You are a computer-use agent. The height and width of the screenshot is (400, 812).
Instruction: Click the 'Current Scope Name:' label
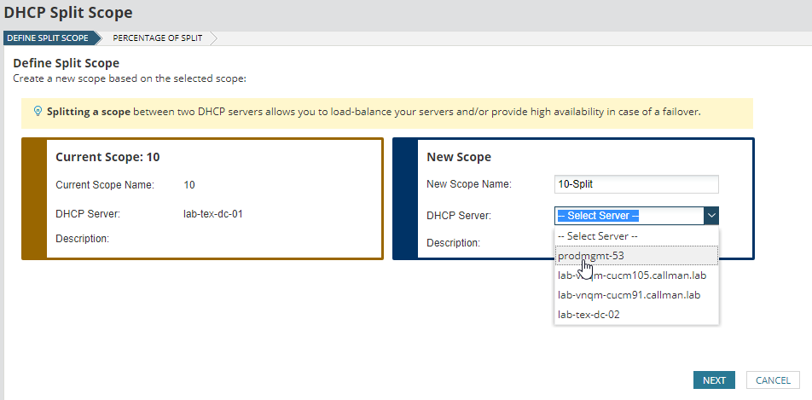(x=105, y=184)
